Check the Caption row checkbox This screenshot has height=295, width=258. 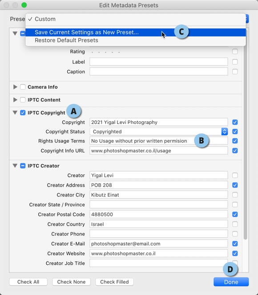[x=235, y=72]
